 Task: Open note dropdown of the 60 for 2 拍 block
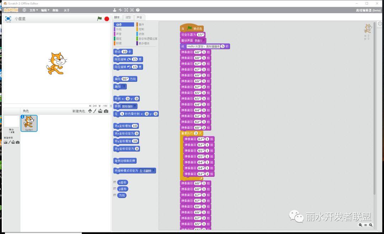point(198,128)
